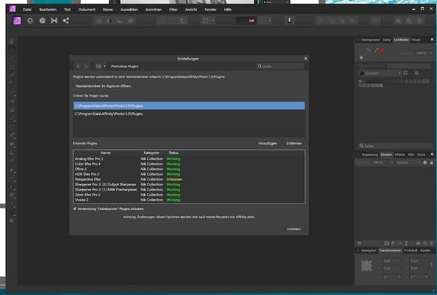Click the Affinity Photo logo in the menu bar
Screen dimensions: 437x295
[x=12, y=9]
